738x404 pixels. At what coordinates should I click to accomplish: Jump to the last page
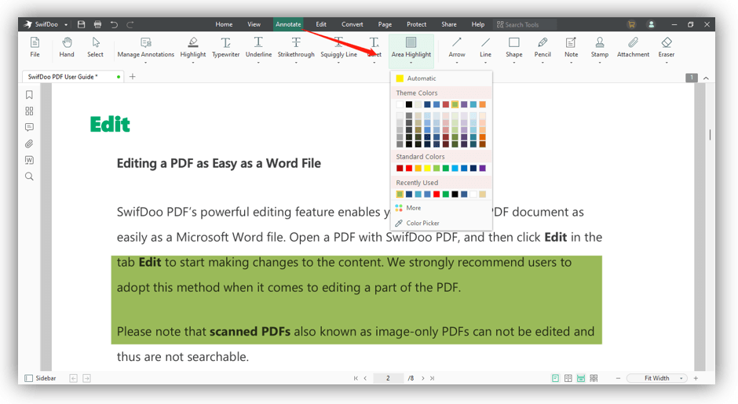pyautogui.click(x=433, y=378)
